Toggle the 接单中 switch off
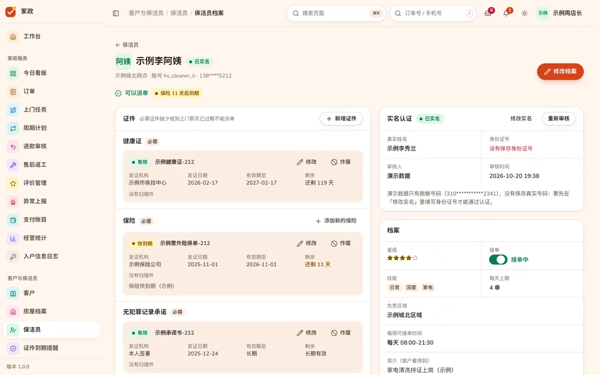Viewport: 600px width, 375px height. [498, 259]
